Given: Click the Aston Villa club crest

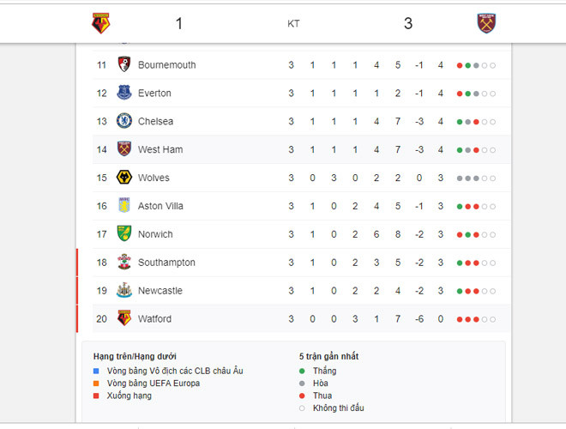Looking at the screenshot, I should (124, 206).
